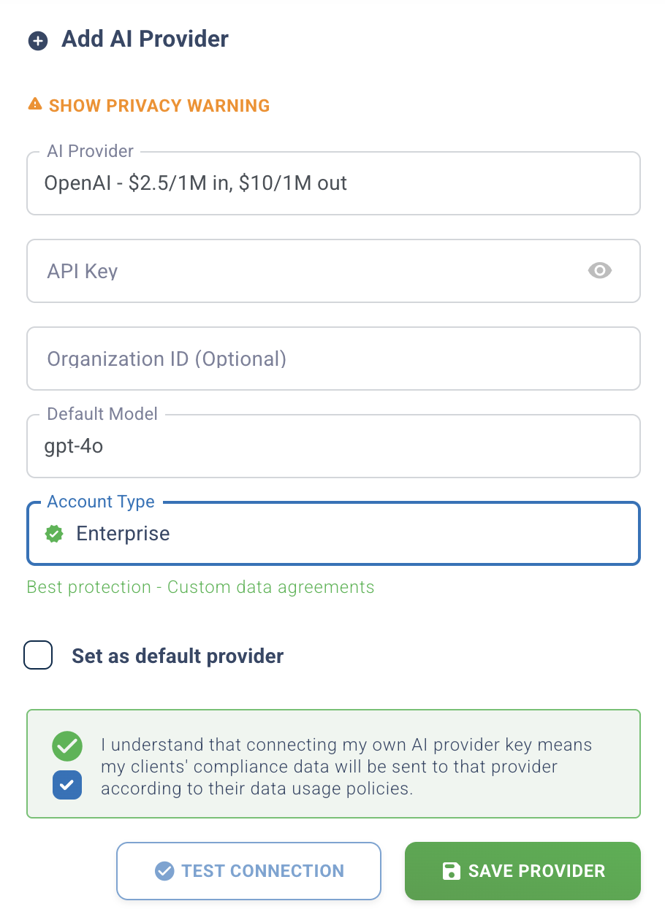The height and width of the screenshot is (920, 665).
Task: Enable Set as default provider
Action: [x=38, y=655]
